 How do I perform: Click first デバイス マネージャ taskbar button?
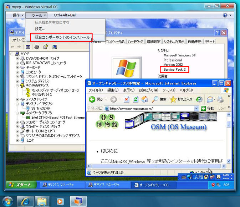tap(62, 185)
